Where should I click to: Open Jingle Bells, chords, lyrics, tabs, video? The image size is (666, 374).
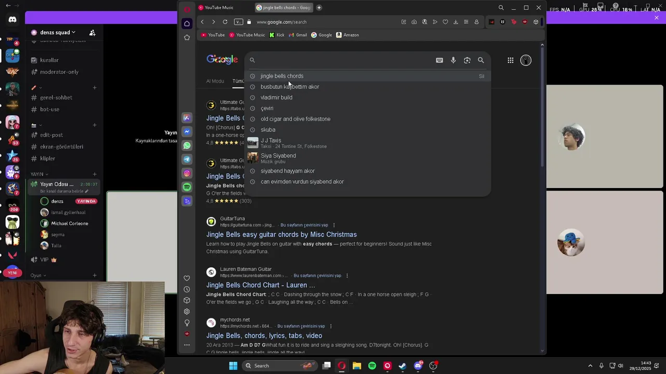[x=264, y=336]
